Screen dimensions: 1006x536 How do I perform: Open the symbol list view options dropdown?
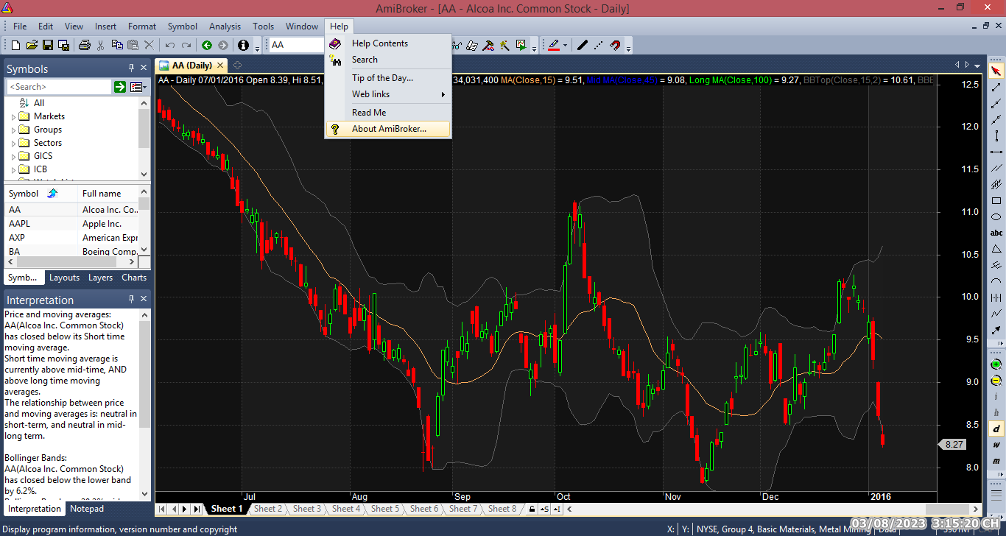tap(137, 87)
